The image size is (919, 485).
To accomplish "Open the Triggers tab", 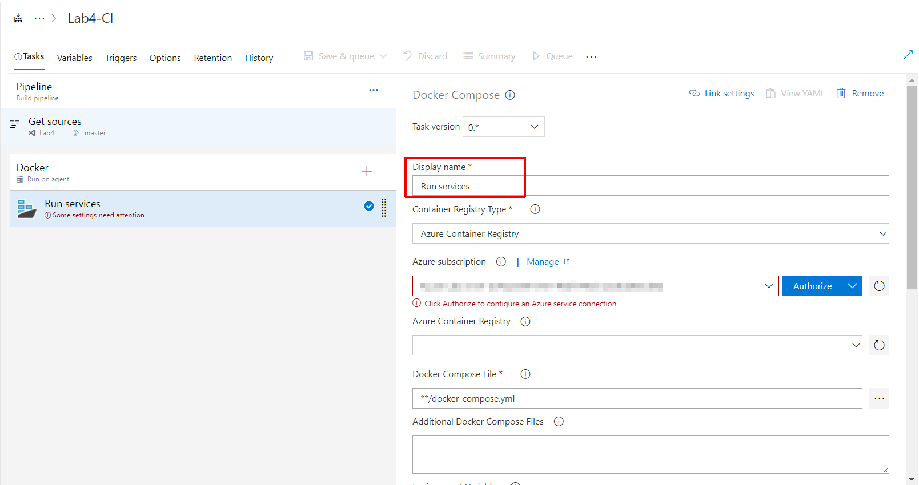I will 121,58.
